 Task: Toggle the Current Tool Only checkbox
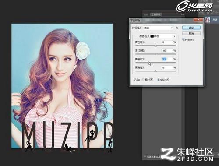tap(145, 157)
